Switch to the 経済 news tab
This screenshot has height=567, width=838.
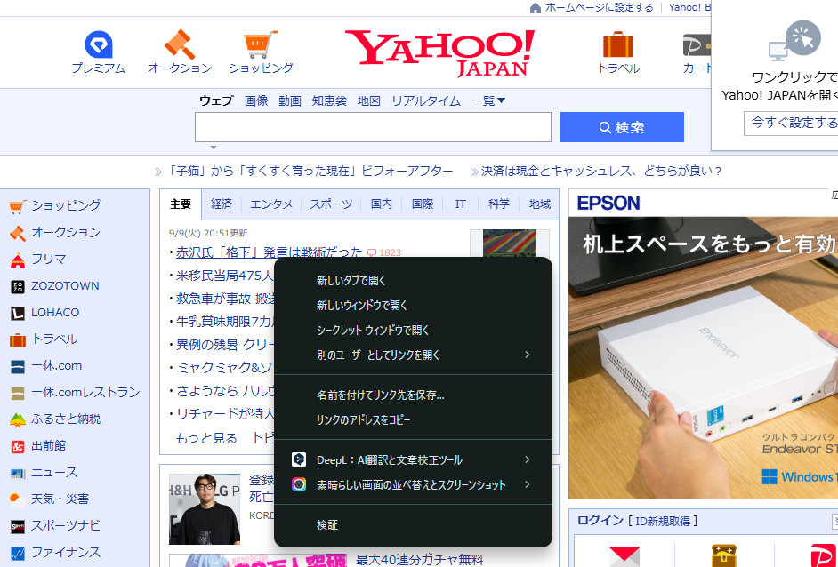click(x=222, y=204)
